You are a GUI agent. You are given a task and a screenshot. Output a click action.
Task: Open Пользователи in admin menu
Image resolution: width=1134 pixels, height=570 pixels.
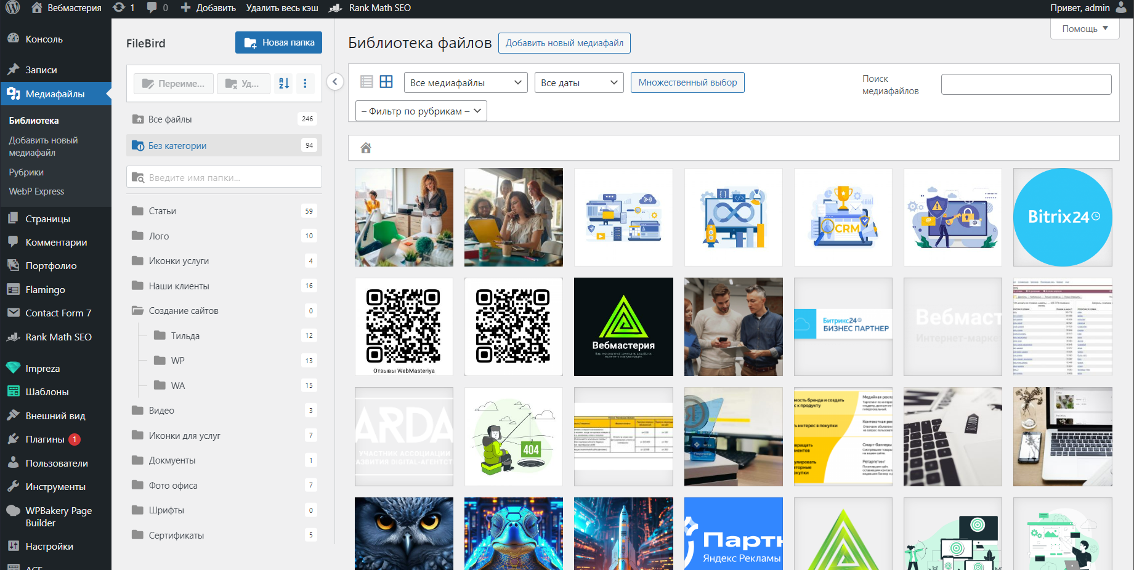tap(55, 463)
